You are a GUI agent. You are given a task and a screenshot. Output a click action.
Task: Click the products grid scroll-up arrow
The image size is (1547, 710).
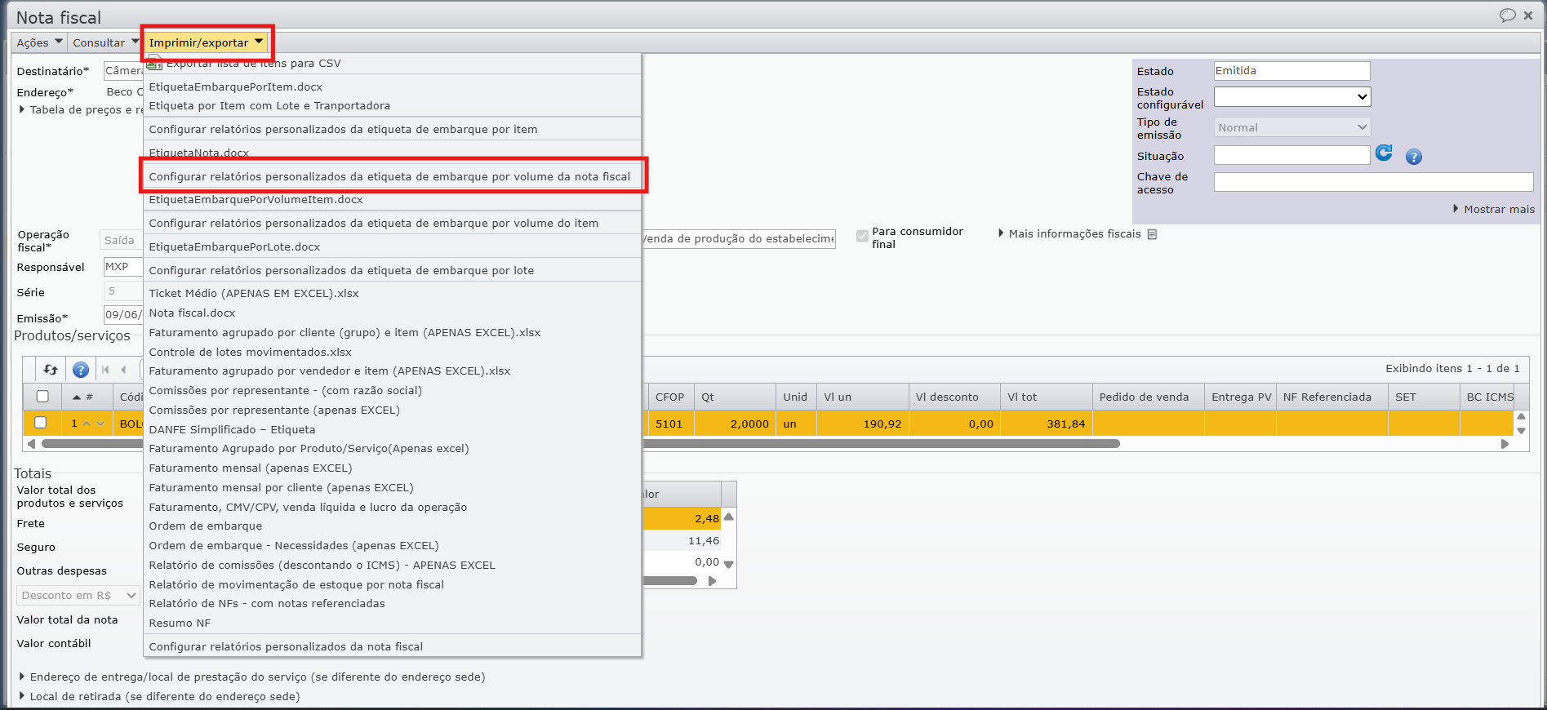pos(1521,416)
